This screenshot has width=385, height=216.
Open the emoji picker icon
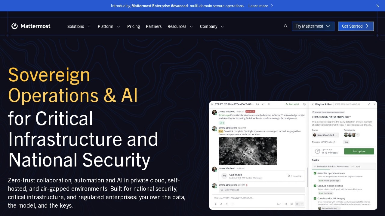point(292,204)
